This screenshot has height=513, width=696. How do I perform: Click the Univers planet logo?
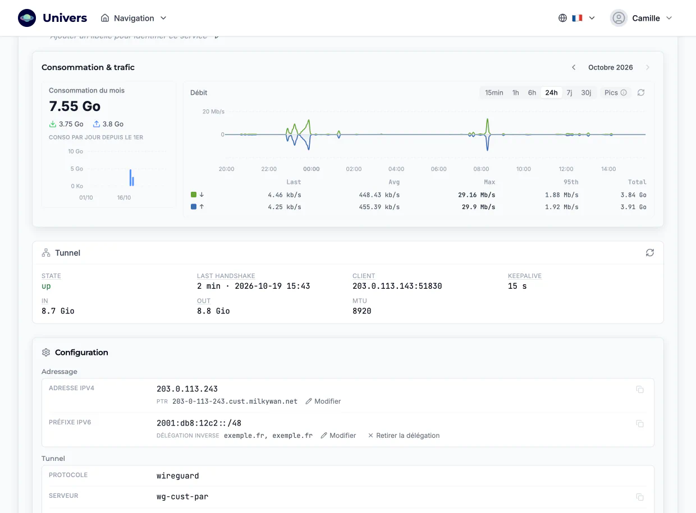click(x=27, y=18)
